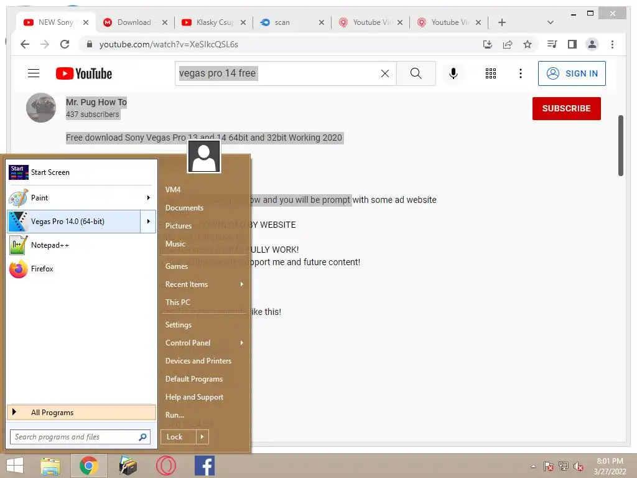Click the muted volume tray icon
The width and height of the screenshot is (637, 478).
pos(579,466)
